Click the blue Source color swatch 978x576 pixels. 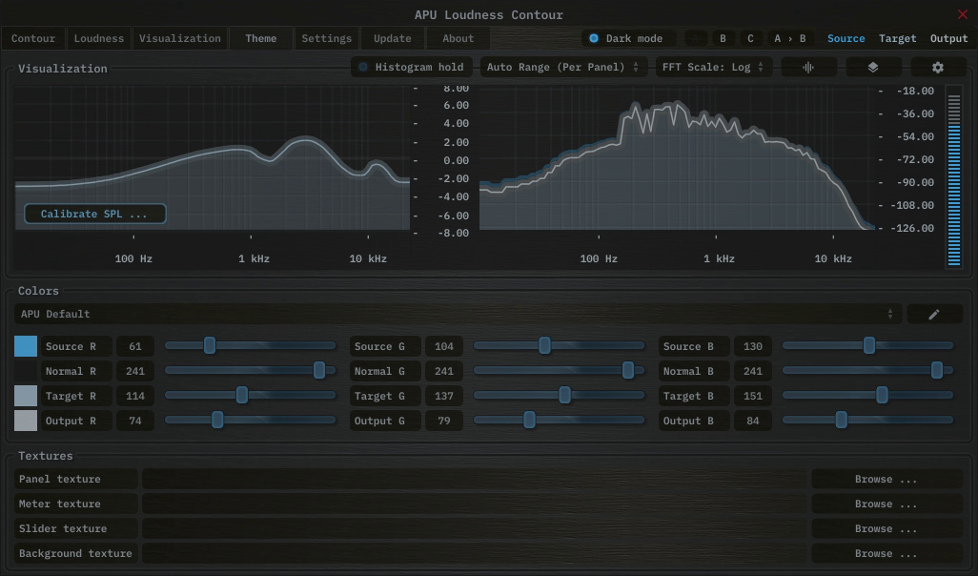[x=26, y=346]
